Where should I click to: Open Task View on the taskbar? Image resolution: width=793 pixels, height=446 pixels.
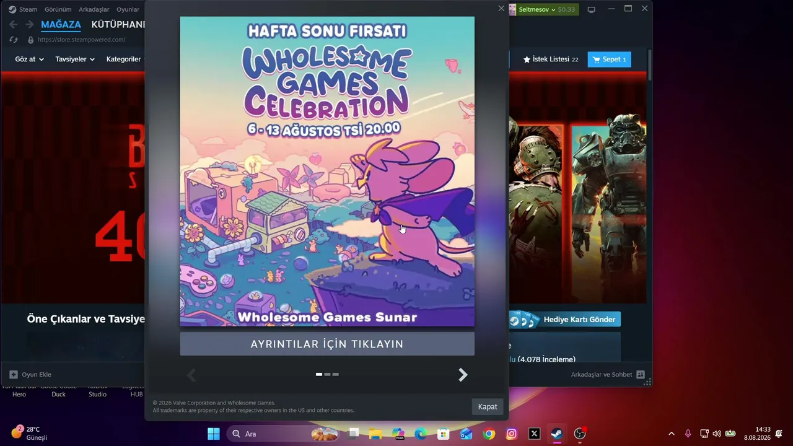pyautogui.click(x=354, y=434)
